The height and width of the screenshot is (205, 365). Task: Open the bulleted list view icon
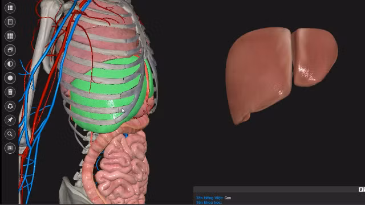coord(10,8)
